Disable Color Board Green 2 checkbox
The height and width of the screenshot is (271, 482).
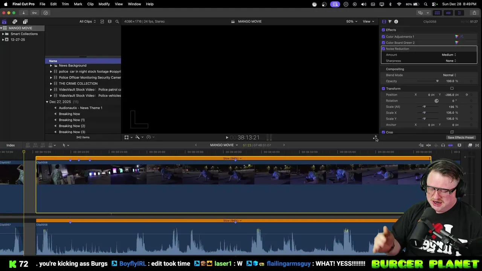[383, 43]
